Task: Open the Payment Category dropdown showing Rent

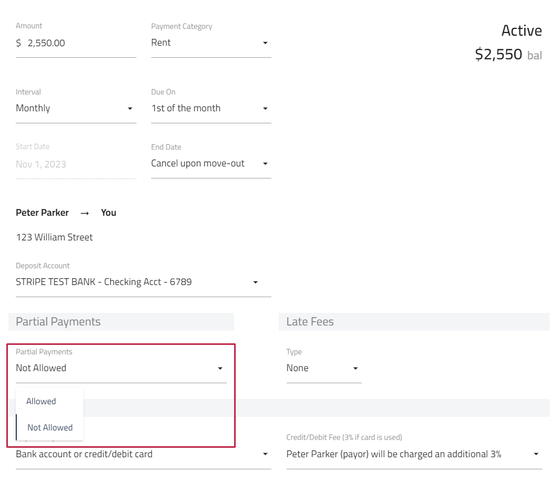Action: [210, 43]
